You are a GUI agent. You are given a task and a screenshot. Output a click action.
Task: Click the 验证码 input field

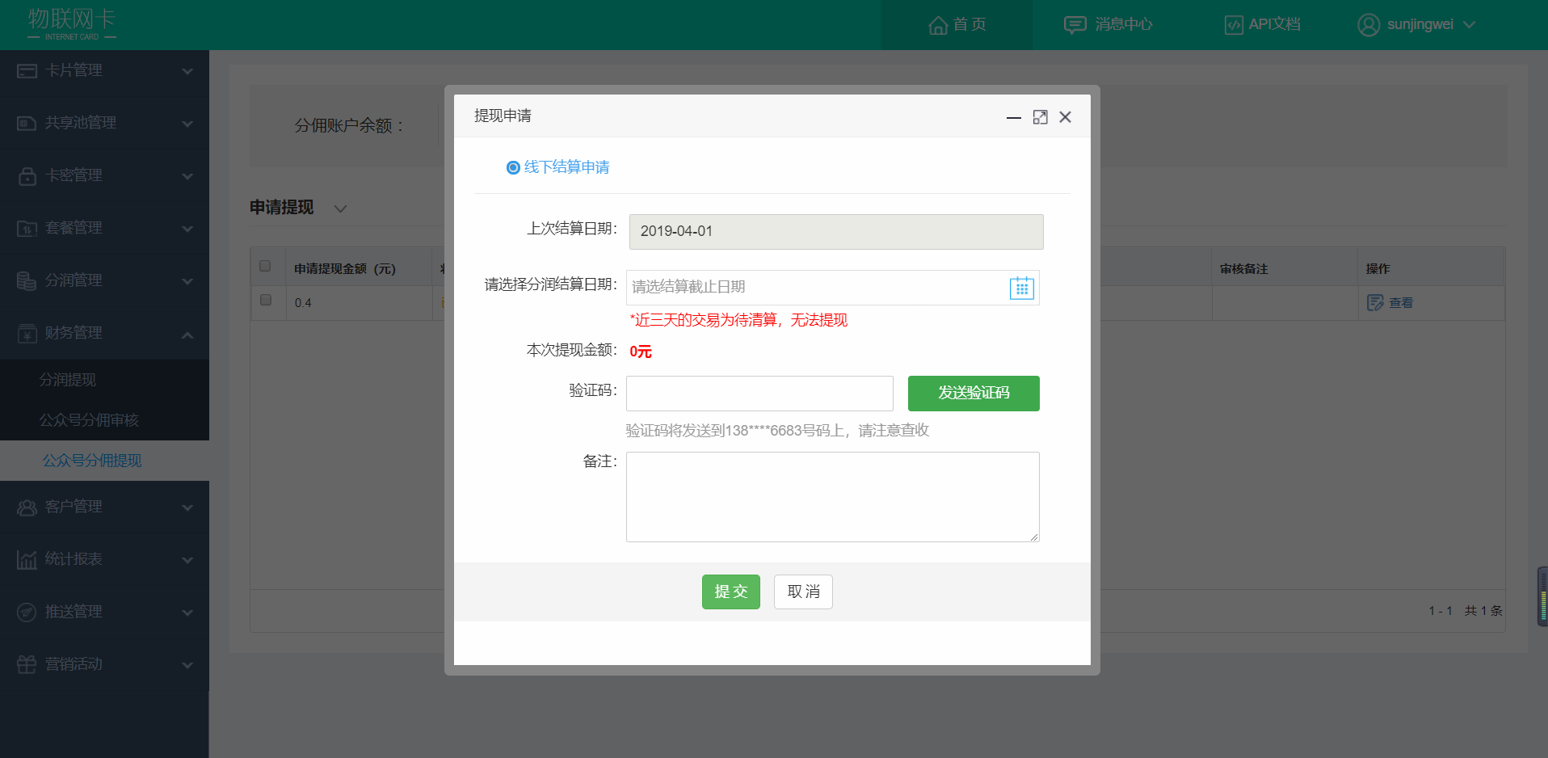click(x=759, y=394)
